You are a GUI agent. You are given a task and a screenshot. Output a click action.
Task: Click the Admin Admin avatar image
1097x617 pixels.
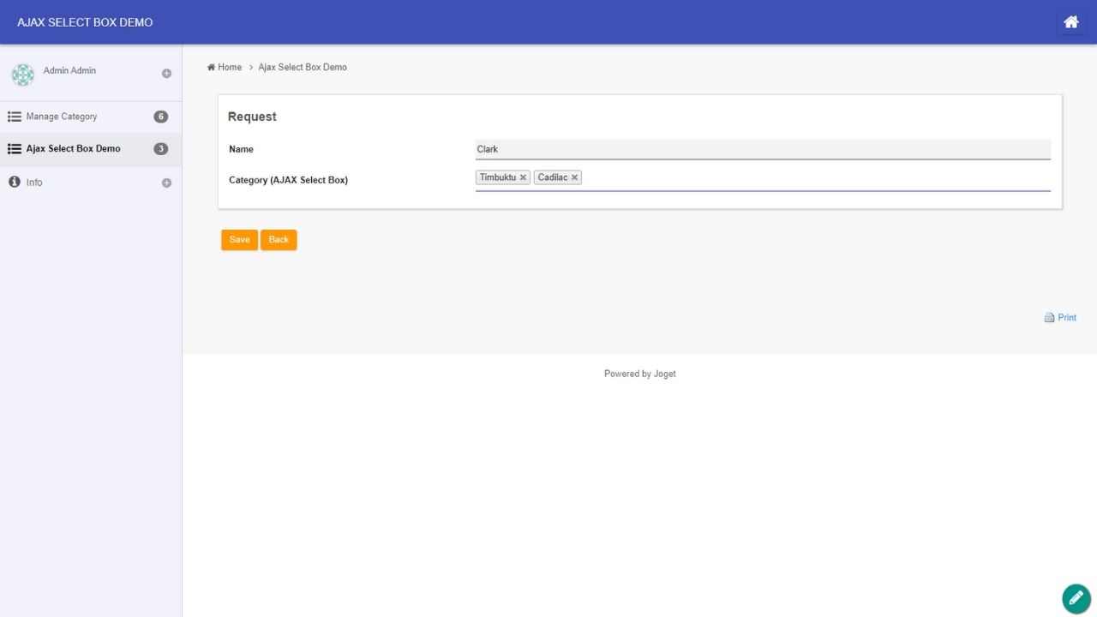(x=23, y=75)
